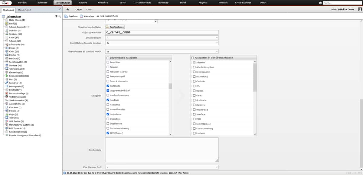Click the link icon for this page
The height and width of the screenshot is (175, 363).
coord(98,16)
